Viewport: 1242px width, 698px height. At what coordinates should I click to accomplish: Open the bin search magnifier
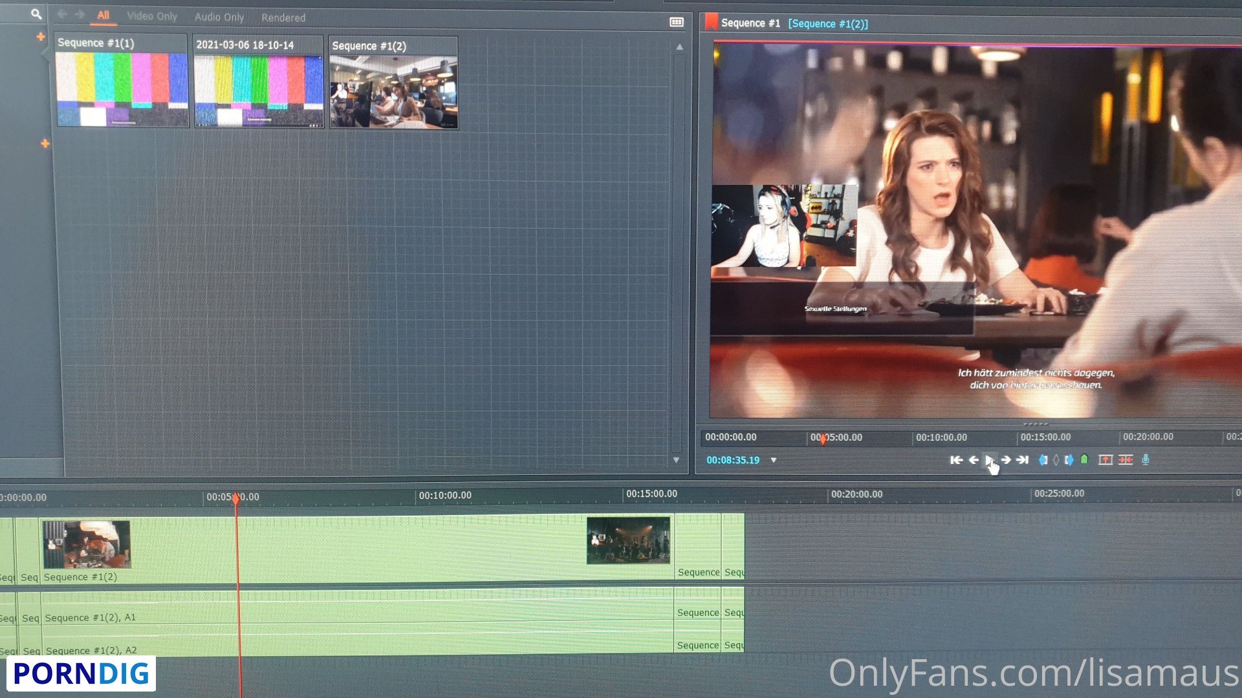36,14
